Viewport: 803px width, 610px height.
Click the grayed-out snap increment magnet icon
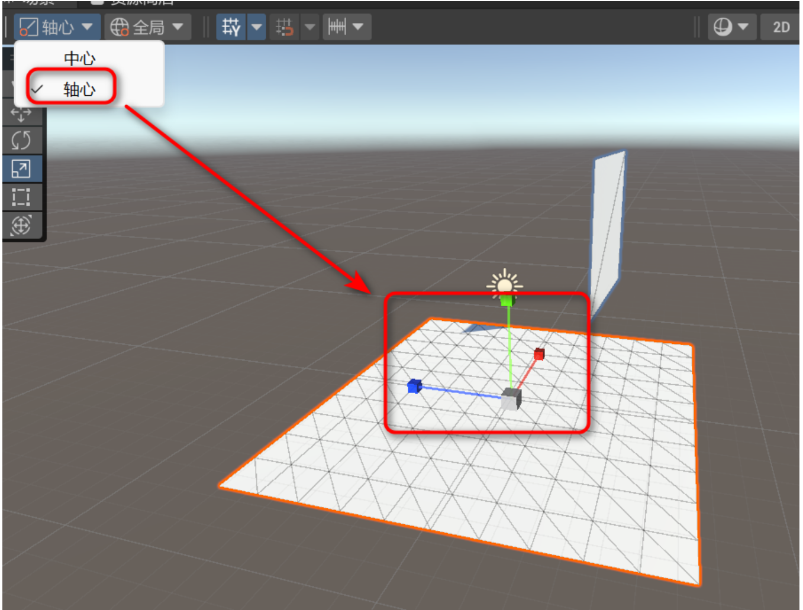[x=285, y=27]
